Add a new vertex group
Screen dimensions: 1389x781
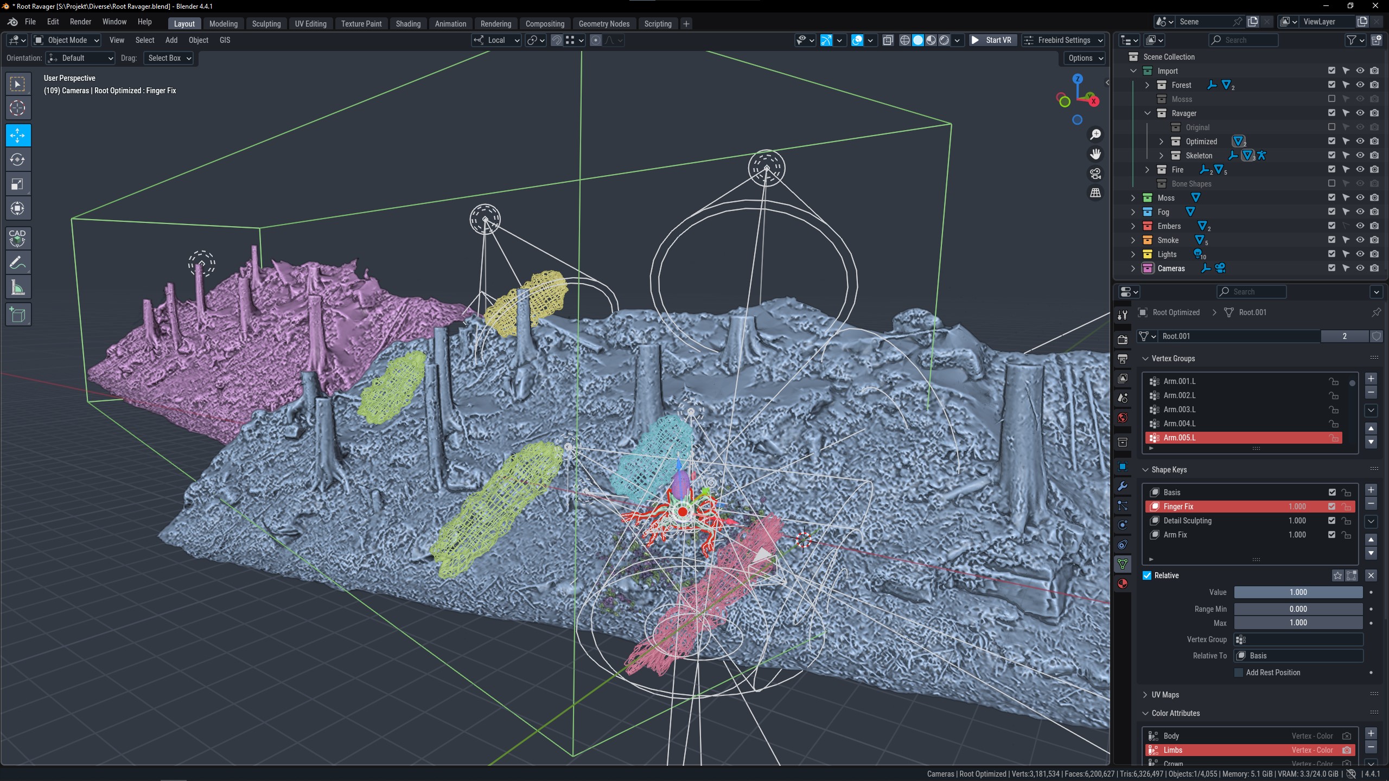(x=1371, y=379)
